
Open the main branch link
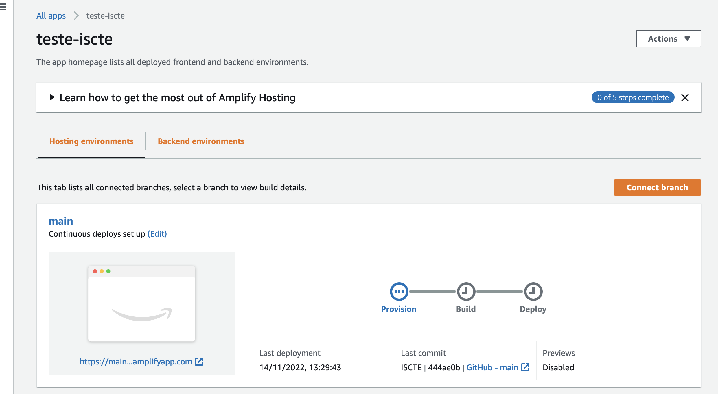(61, 221)
